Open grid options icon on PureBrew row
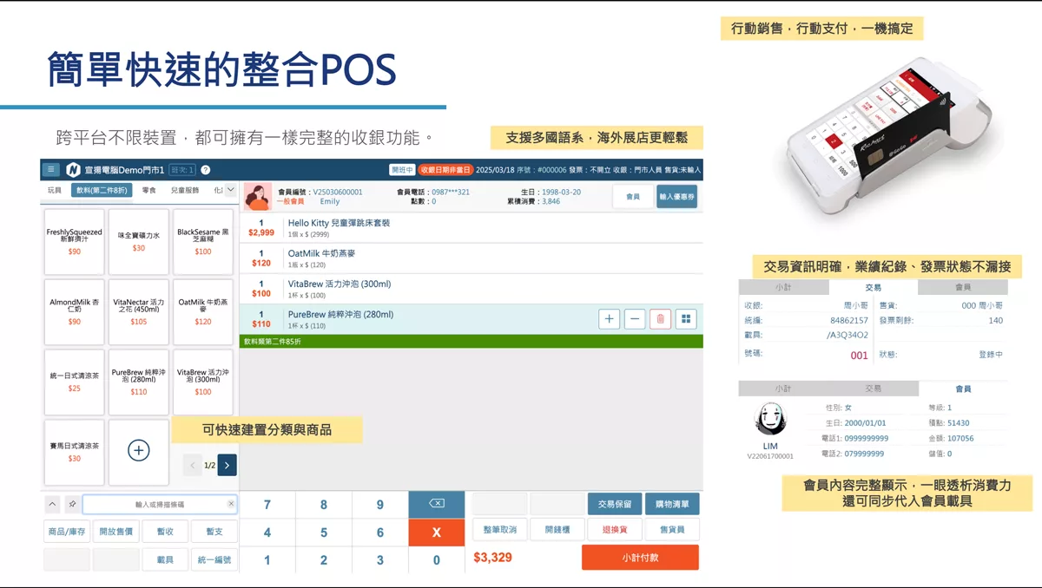Viewport: 1042px width, 588px height. [686, 319]
